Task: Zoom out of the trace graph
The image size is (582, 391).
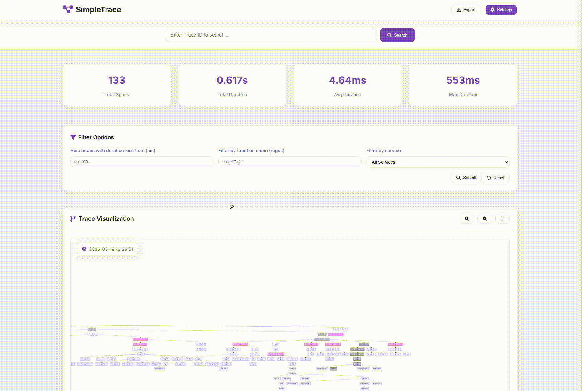Action: point(485,219)
